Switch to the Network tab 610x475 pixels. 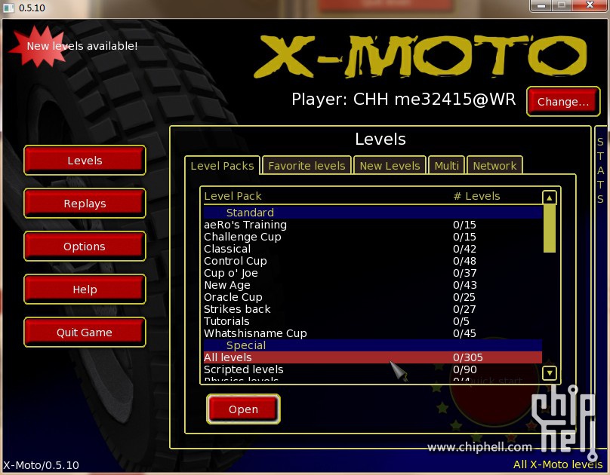point(494,166)
